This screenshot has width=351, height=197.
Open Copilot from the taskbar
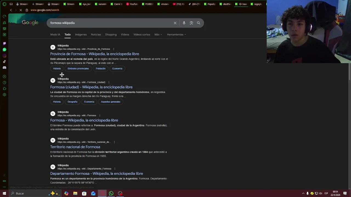[x=66, y=193]
